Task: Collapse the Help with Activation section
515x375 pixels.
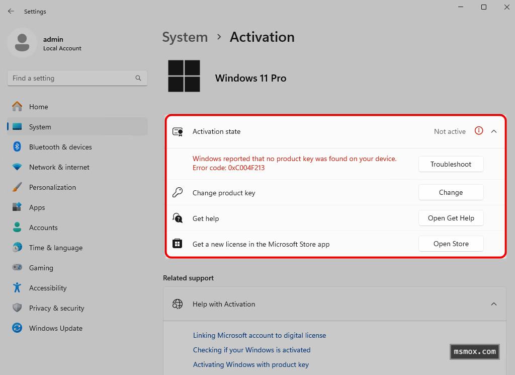Action: pos(494,304)
